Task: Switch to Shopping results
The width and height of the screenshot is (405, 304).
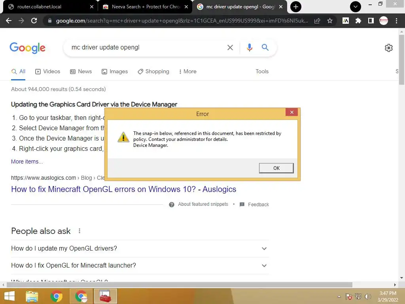Action: [153, 71]
